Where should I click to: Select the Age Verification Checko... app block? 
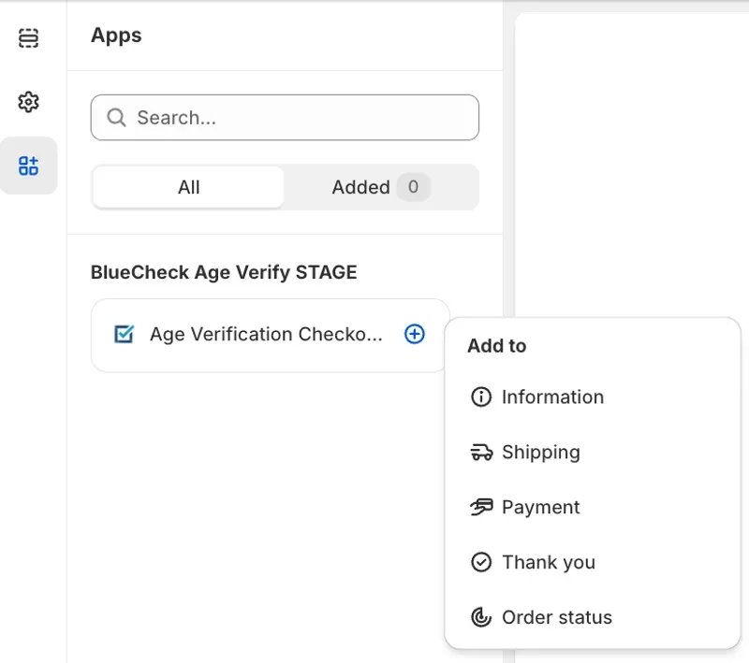(x=270, y=335)
